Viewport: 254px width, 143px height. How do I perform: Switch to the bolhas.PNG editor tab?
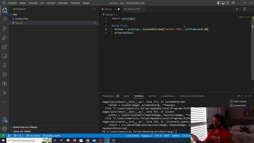point(134,9)
